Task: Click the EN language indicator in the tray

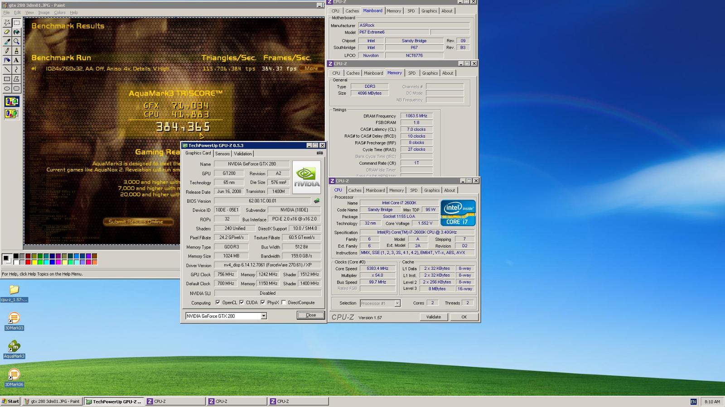Action: point(693,402)
